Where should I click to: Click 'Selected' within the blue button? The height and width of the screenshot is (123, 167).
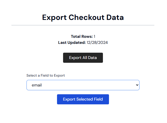coord(85,99)
